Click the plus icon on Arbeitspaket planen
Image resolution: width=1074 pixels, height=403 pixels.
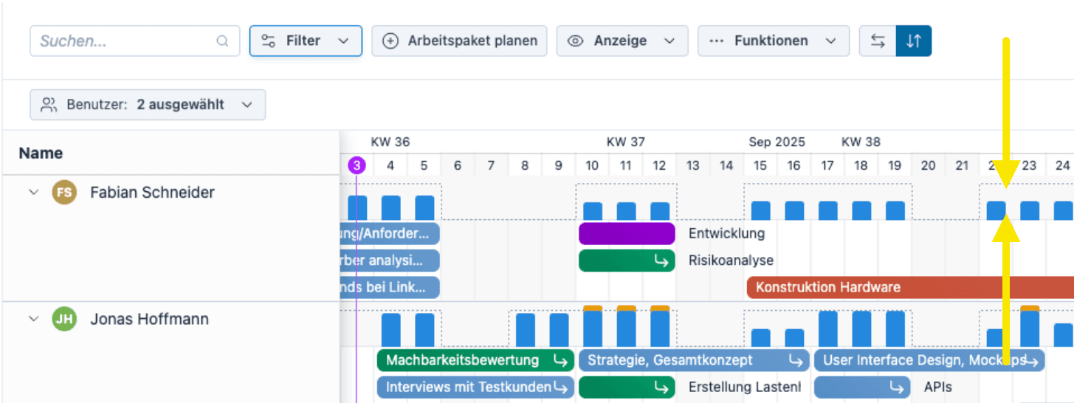point(390,41)
